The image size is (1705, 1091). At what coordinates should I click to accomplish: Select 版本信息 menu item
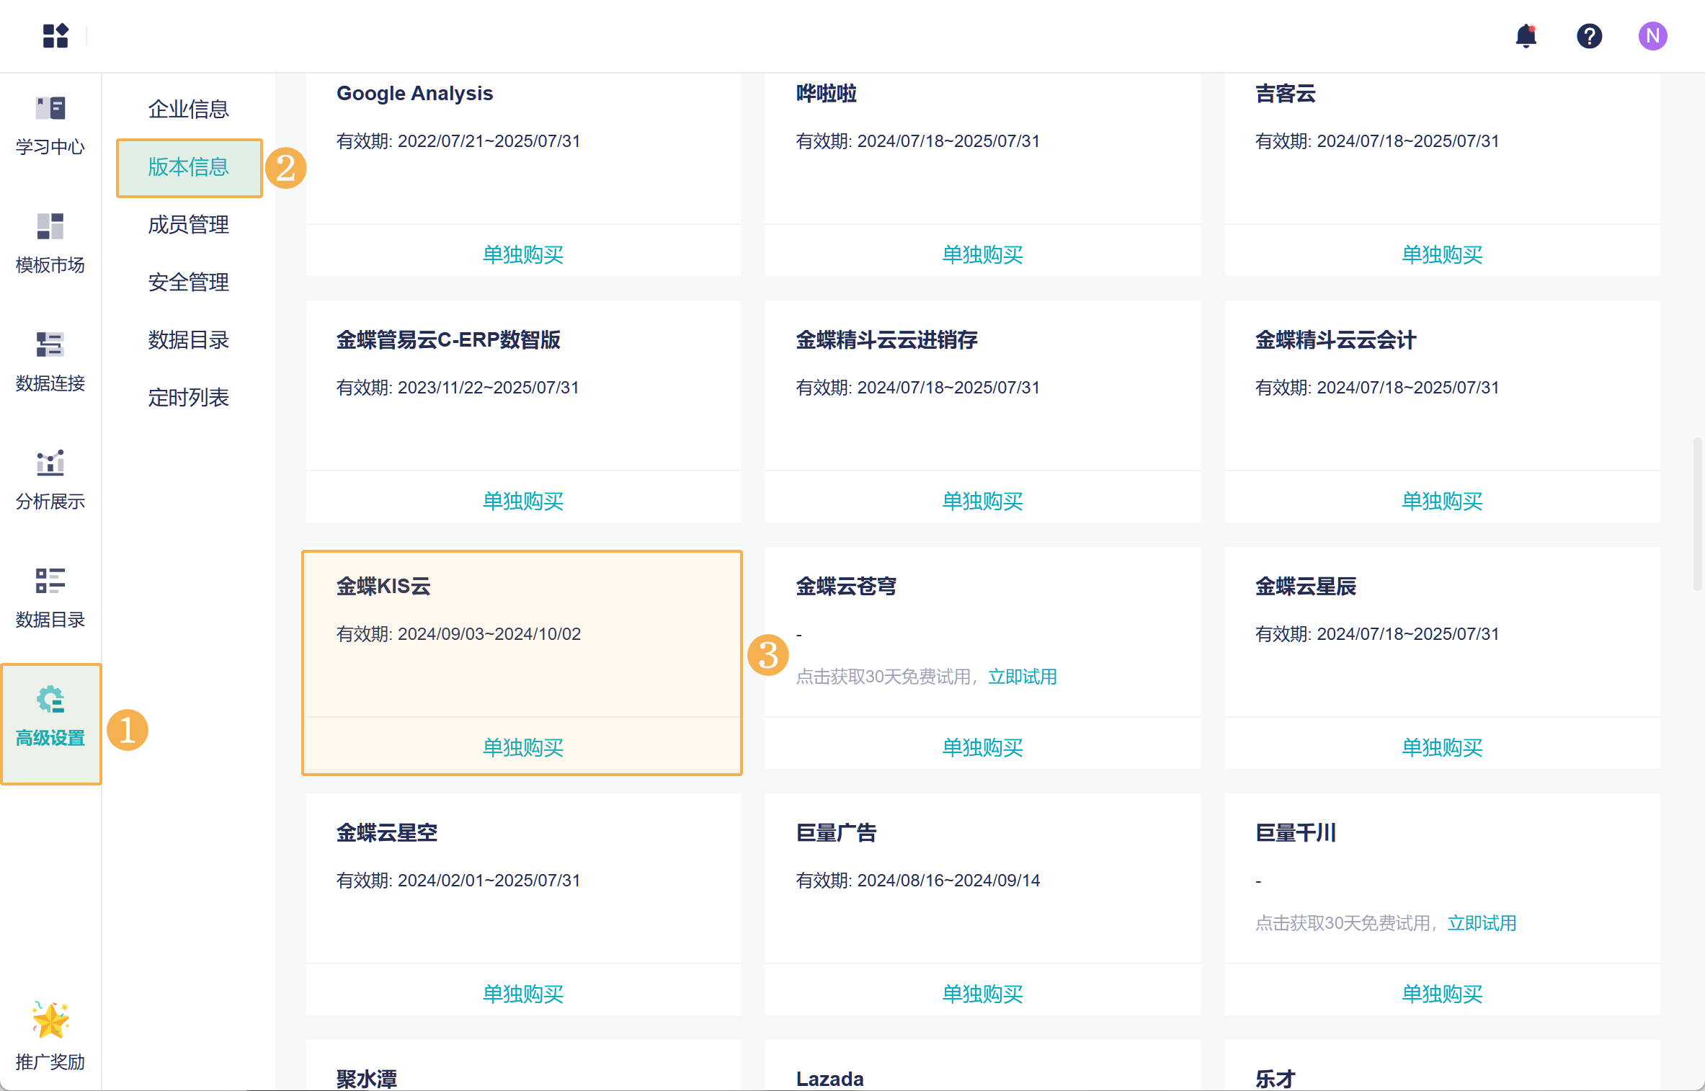[188, 166]
